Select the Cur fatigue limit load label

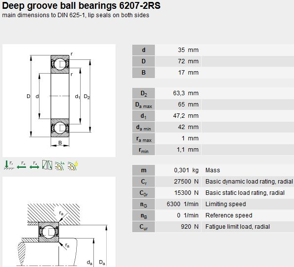click(144, 227)
